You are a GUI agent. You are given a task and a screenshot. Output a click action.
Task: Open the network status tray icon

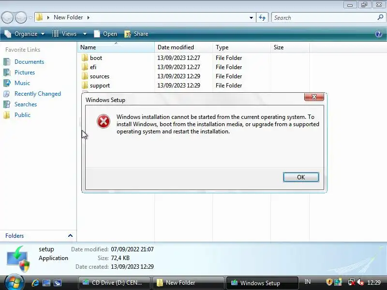[x=351, y=282]
